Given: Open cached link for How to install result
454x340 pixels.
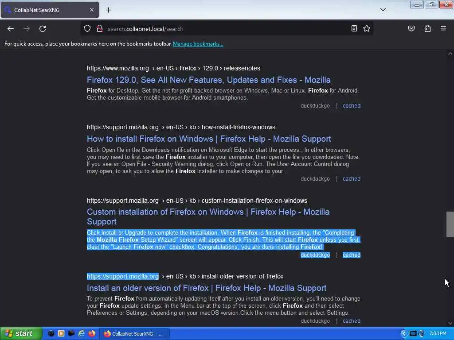Looking at the screenshot, I should click(x=352, y=179).
